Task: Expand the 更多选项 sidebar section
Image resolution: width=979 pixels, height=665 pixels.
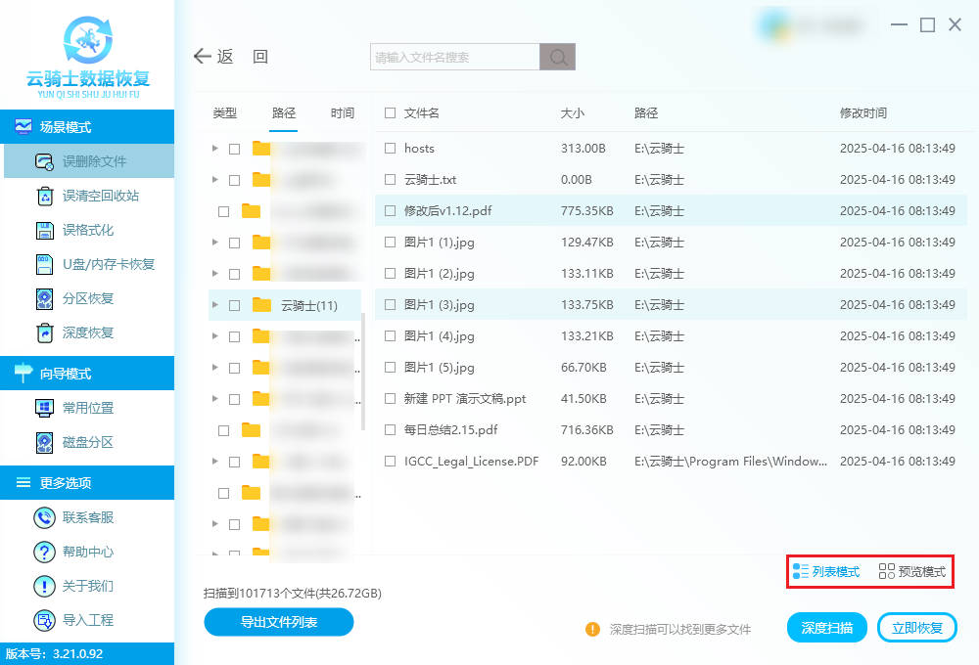Action: (86, 483)
